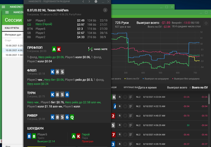Click Hero (Герой) player name link
The image size is (211, 147).
pos(44,24)
